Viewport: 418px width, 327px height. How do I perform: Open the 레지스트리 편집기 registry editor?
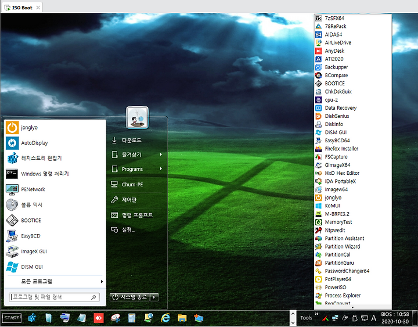pyautogui.click(x=55, y=159)
